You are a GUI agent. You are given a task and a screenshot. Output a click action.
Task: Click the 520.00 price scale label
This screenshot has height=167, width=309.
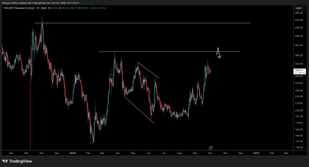coord(299,20)
